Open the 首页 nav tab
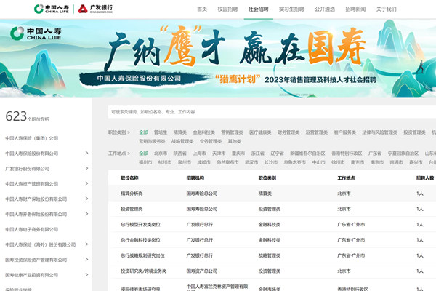The height and width of the screenshot is (291, 436). point(202,9)
